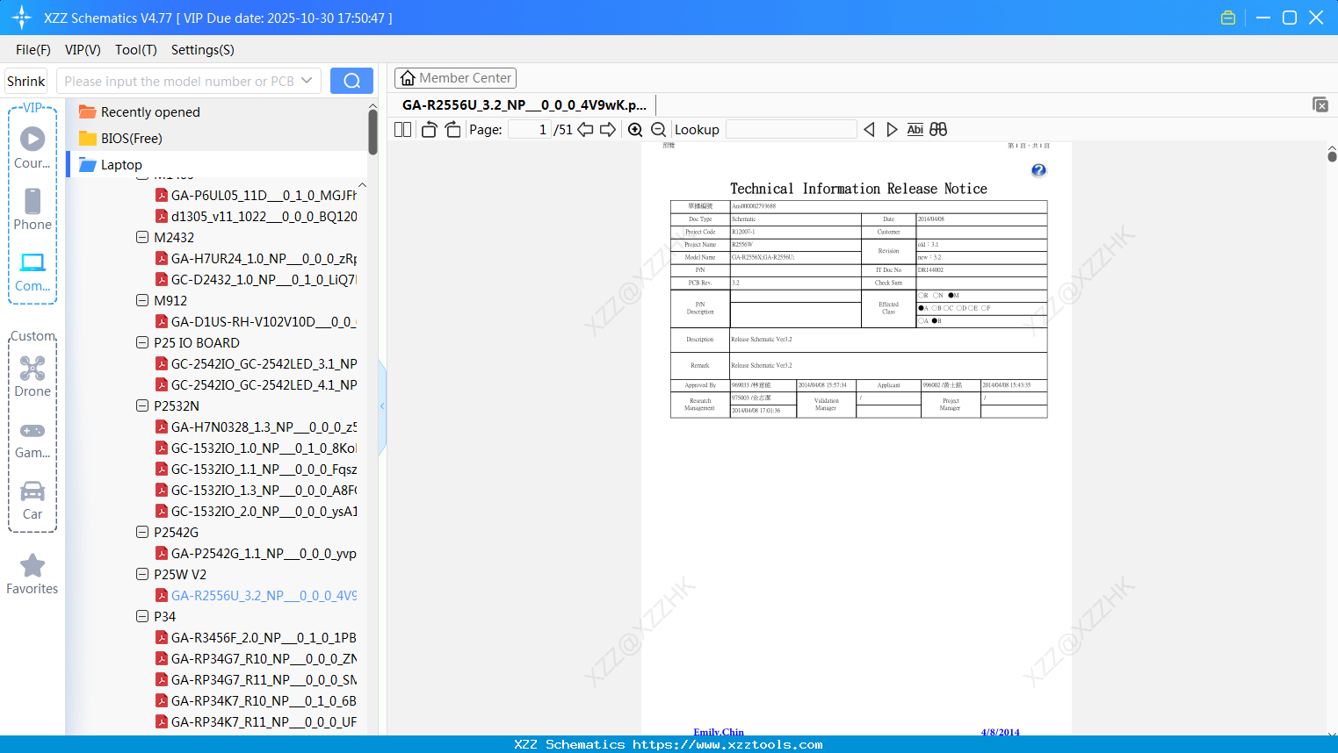
Task: Click the Lookup text field
Action: pyautogui.click(x=792, y=129)
